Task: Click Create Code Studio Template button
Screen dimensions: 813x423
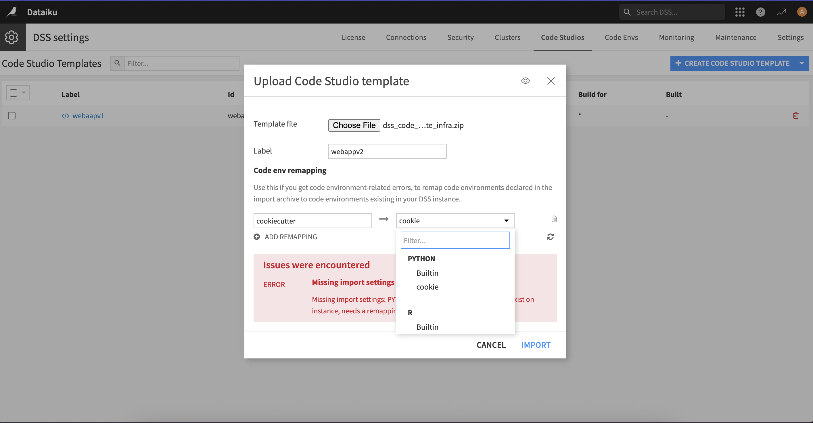Action: [733, 63]
